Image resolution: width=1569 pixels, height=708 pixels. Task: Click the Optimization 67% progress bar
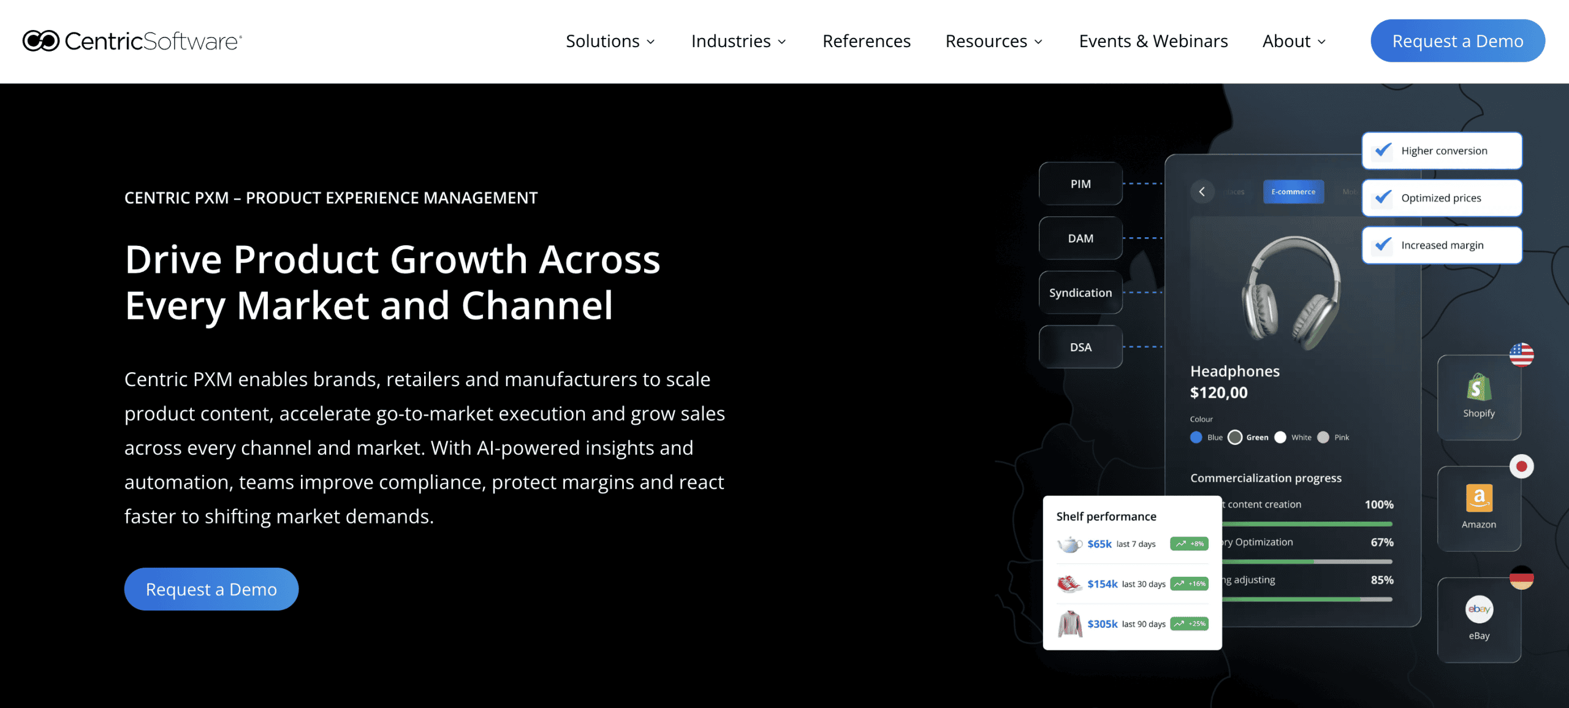[x=1307, y=561]
